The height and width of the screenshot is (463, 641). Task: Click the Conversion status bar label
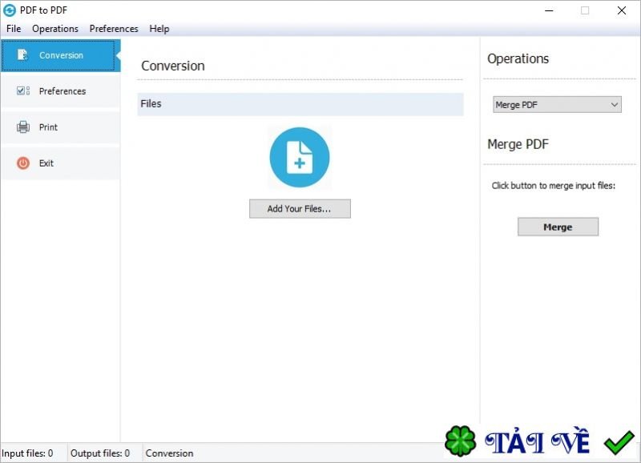[169, 453]
